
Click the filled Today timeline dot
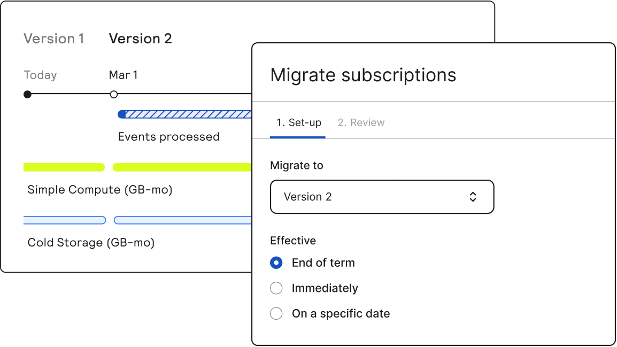[28, 95]
